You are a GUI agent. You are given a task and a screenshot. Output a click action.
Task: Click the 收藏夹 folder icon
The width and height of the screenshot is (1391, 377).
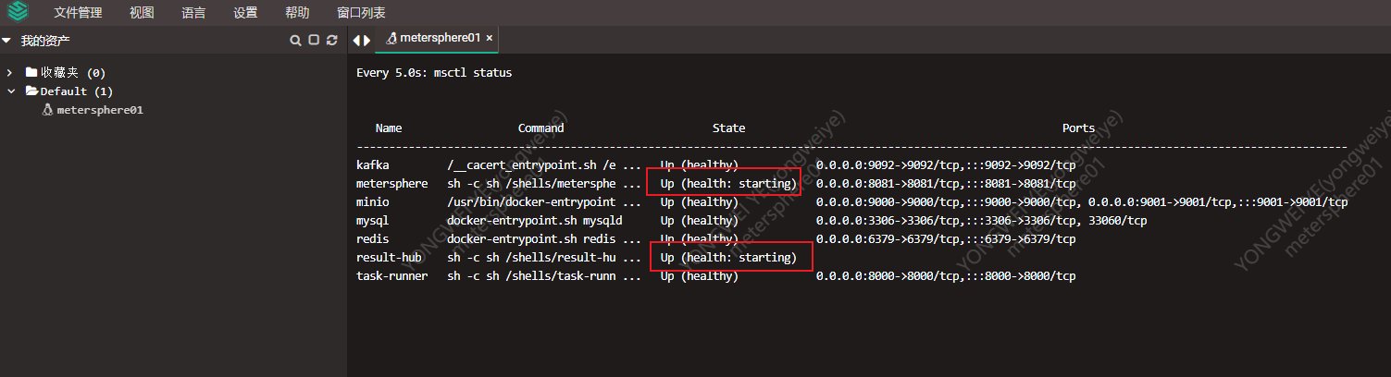pyautogui.click(x=31, y=72)
